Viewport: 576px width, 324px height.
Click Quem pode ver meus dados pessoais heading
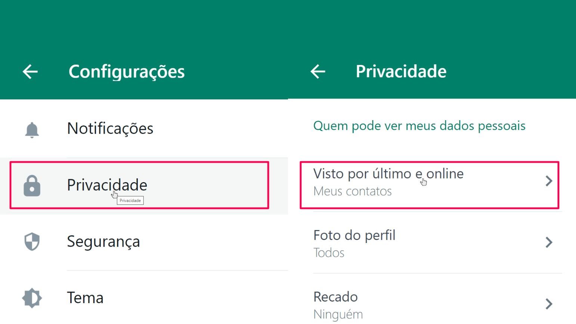(x=419, y=126)
